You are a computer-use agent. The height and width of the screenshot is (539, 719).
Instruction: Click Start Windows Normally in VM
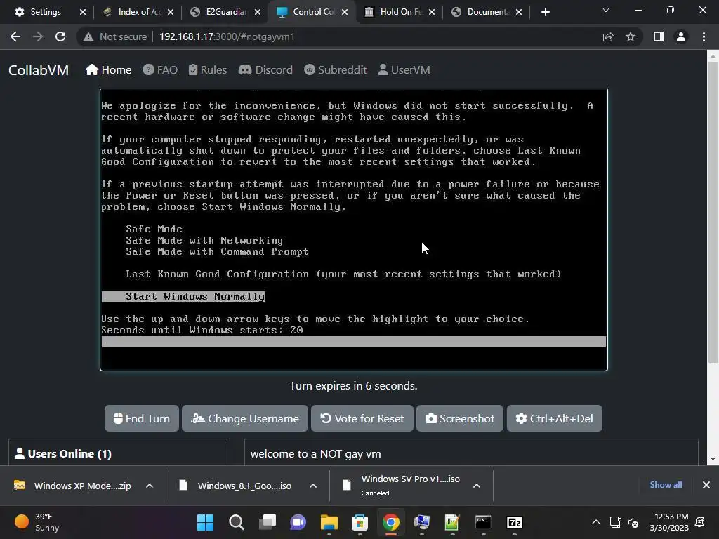(x=183, y=297)
